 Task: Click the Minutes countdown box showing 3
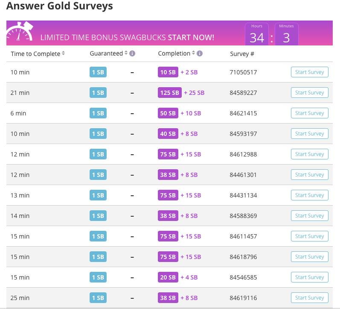[x=286, y=34]
